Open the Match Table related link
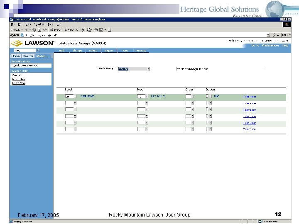299x224 pixels. (x=19, y=83)
